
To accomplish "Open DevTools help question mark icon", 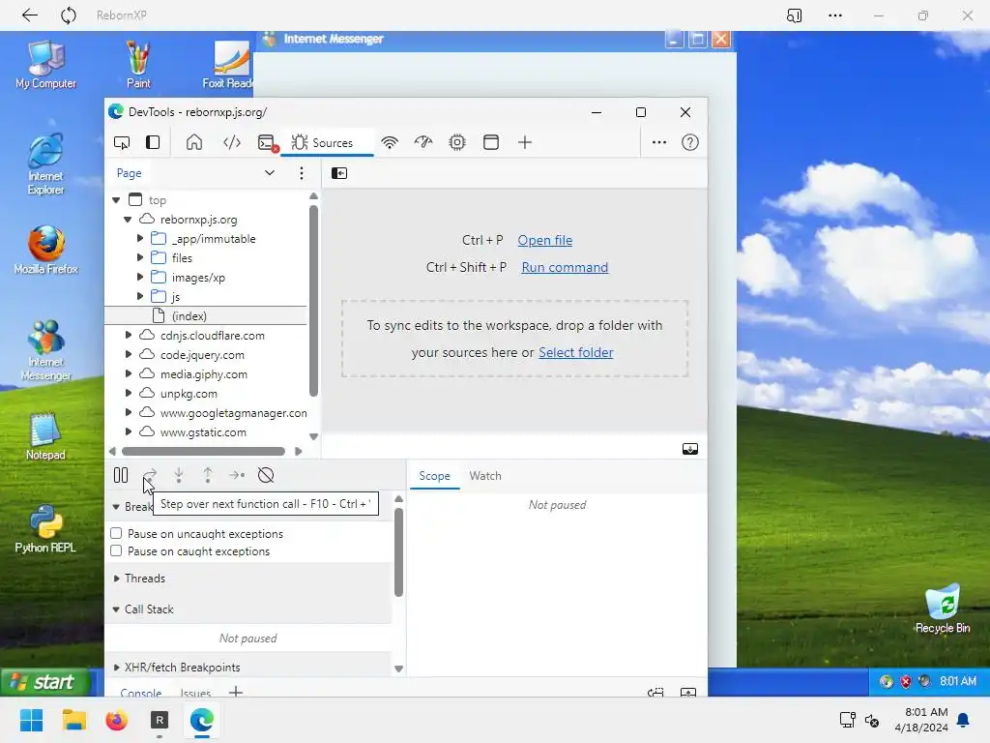I will (690, 143).
